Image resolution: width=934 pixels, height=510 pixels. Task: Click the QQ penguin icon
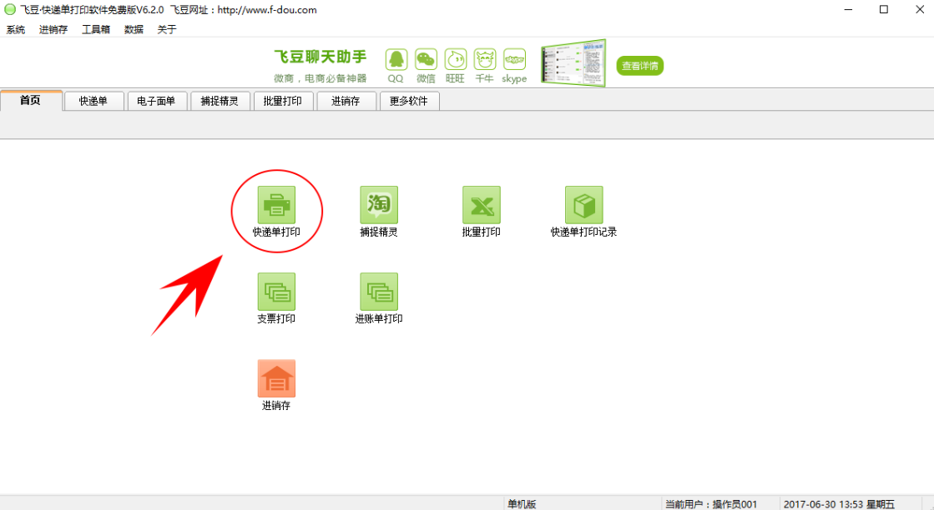pos(396,60)
